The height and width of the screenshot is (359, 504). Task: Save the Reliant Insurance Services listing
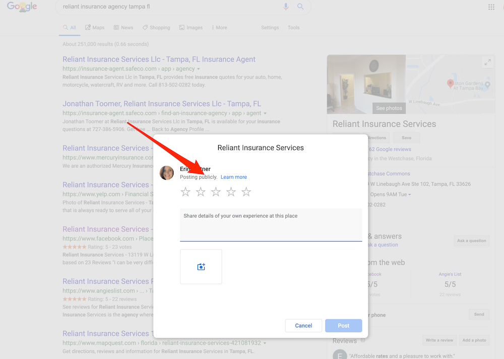click(406, 138)
